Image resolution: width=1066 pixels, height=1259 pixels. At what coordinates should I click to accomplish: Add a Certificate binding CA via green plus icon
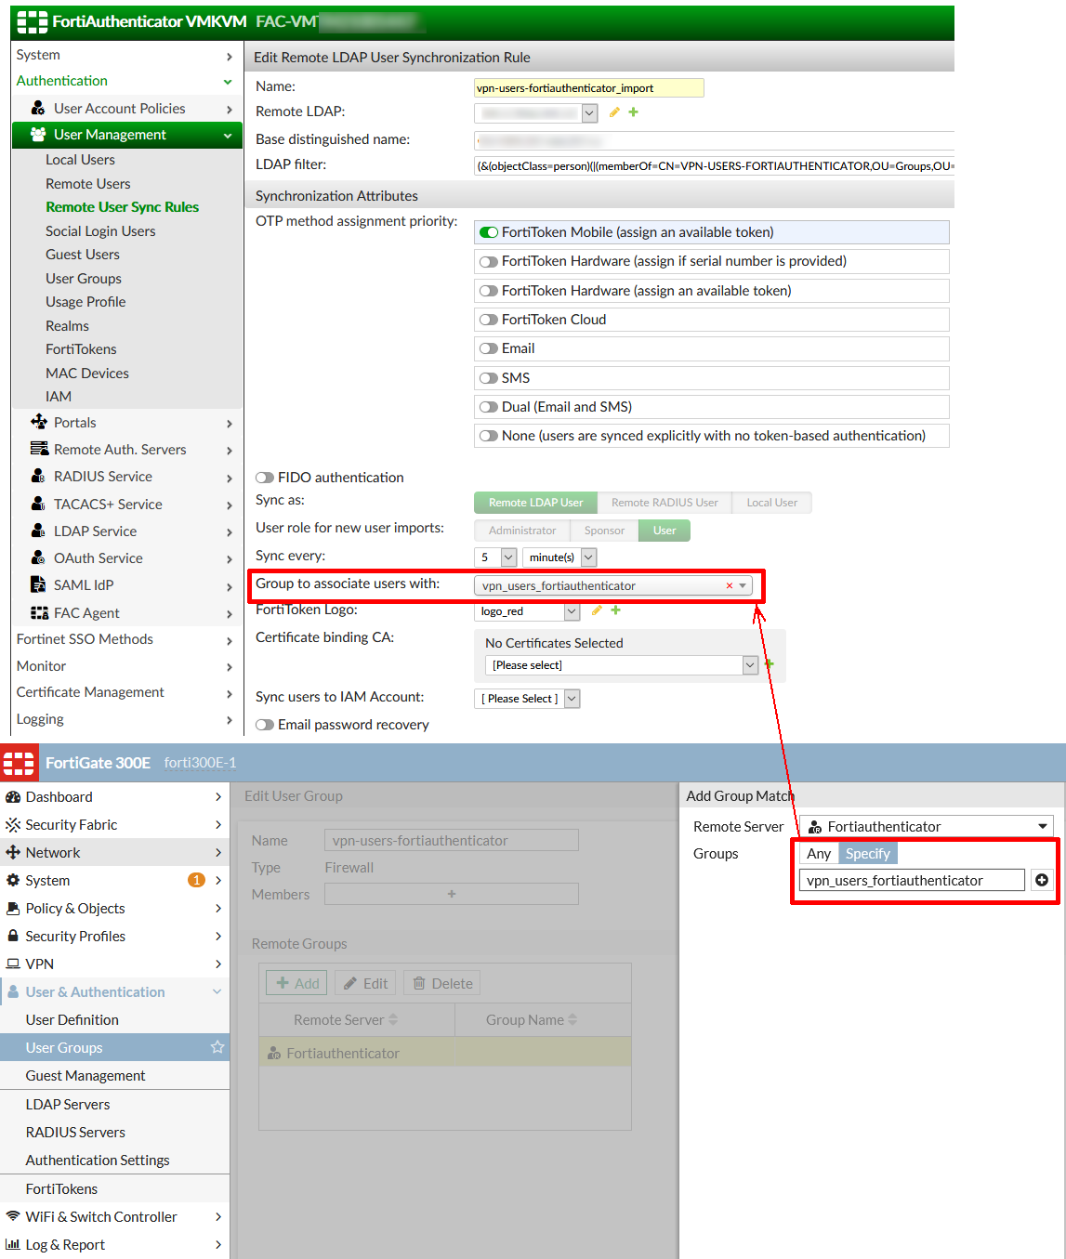click(768, 664)
